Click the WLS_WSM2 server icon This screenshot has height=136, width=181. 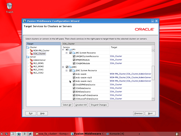(31, 66)
